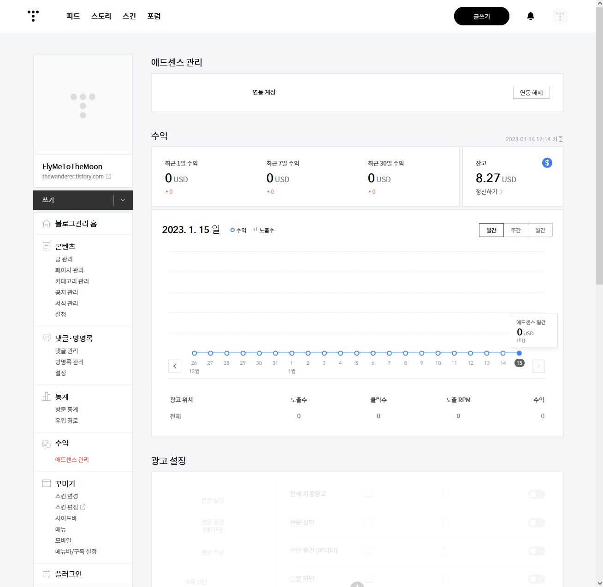
Task: Click the 댓글·방명록 speech bubble icon
Action: pos(47,338)
